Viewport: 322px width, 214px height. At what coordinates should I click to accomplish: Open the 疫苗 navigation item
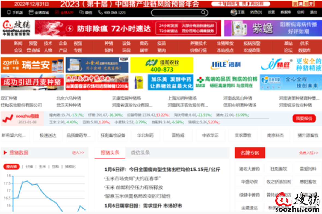pos(162,43)
